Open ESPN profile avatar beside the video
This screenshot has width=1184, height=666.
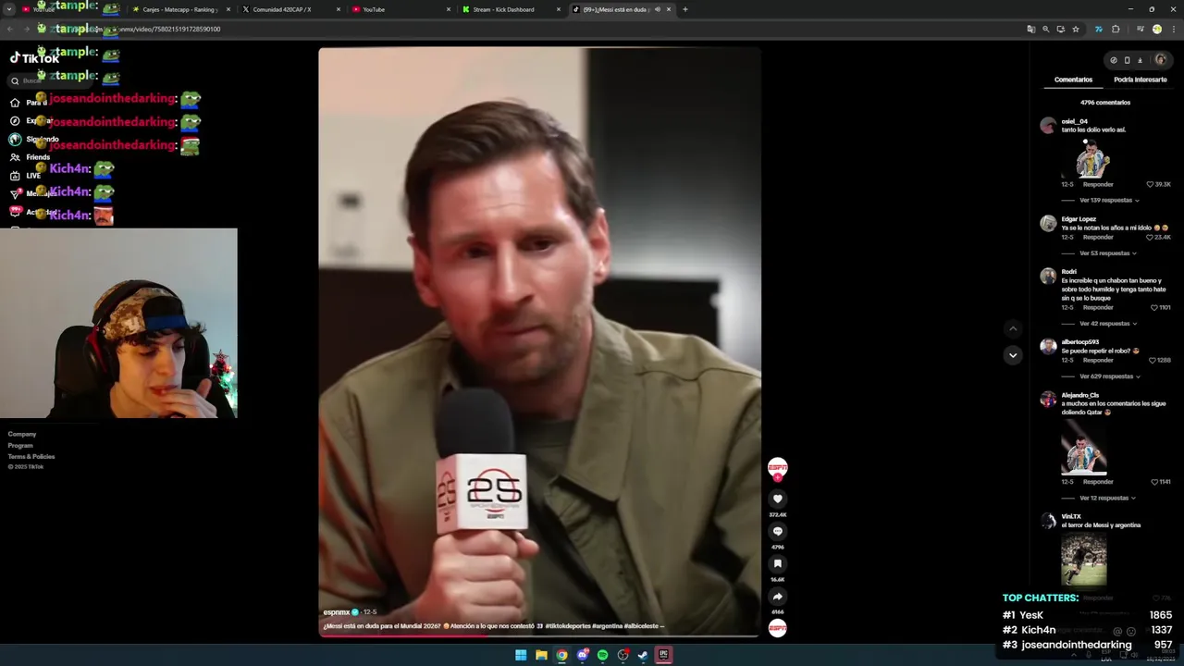(x=778, y=467)
